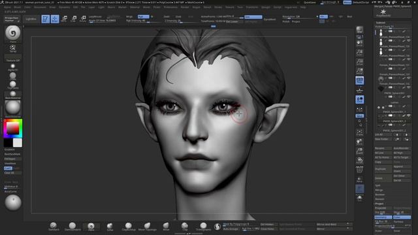This screenshot has width=418, height=235.
Task: Collapse the Subtool palette header
Action: click(x=380, y=23)
